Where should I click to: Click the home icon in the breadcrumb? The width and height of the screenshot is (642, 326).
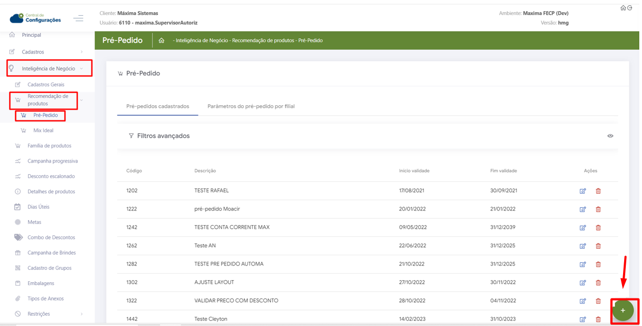click(161, 40)
